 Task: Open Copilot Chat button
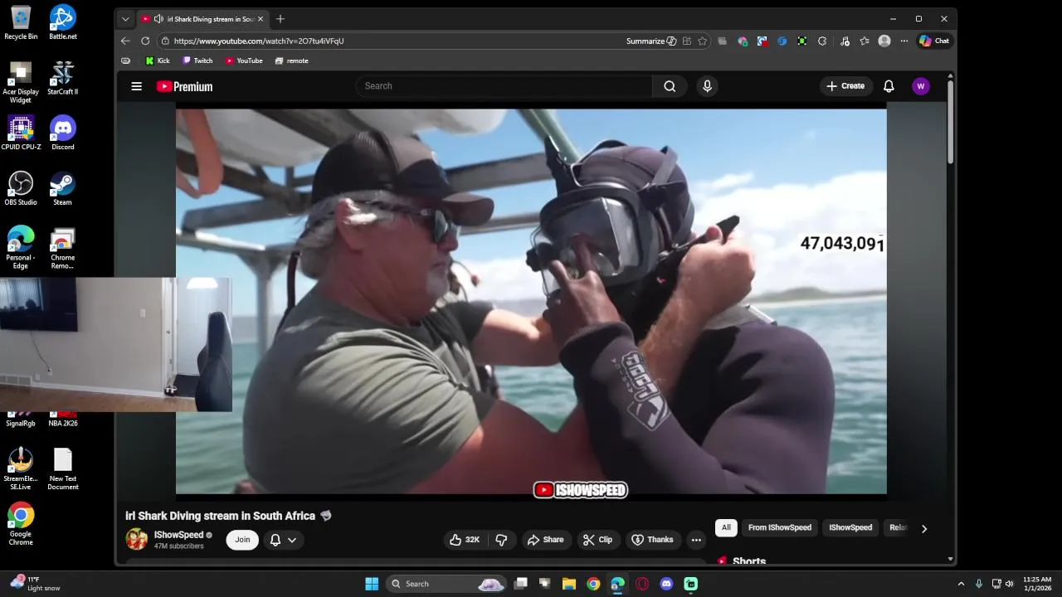point(934,41)
